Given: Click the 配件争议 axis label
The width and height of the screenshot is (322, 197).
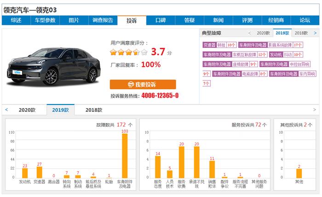Looking at the screenshot, I should [224, 184].
